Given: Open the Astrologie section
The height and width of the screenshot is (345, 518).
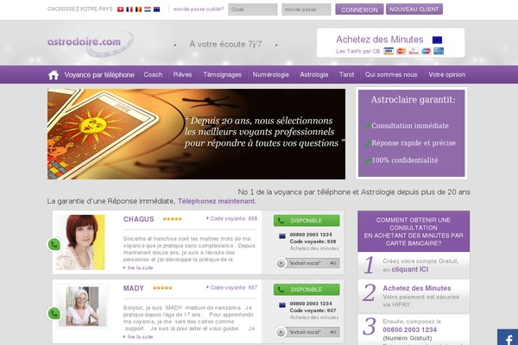Looking at the screenshot, I should point(314,75).
